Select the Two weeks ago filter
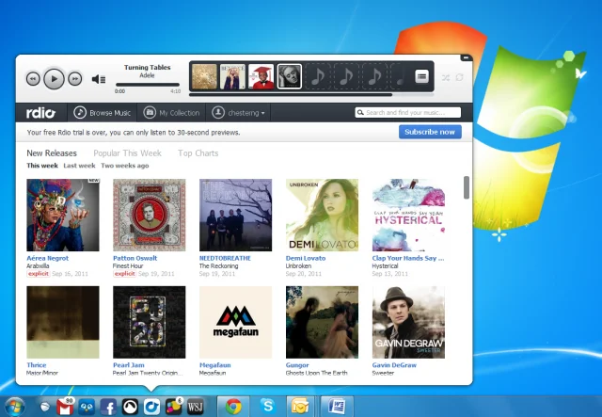 (x=125, y=166)
